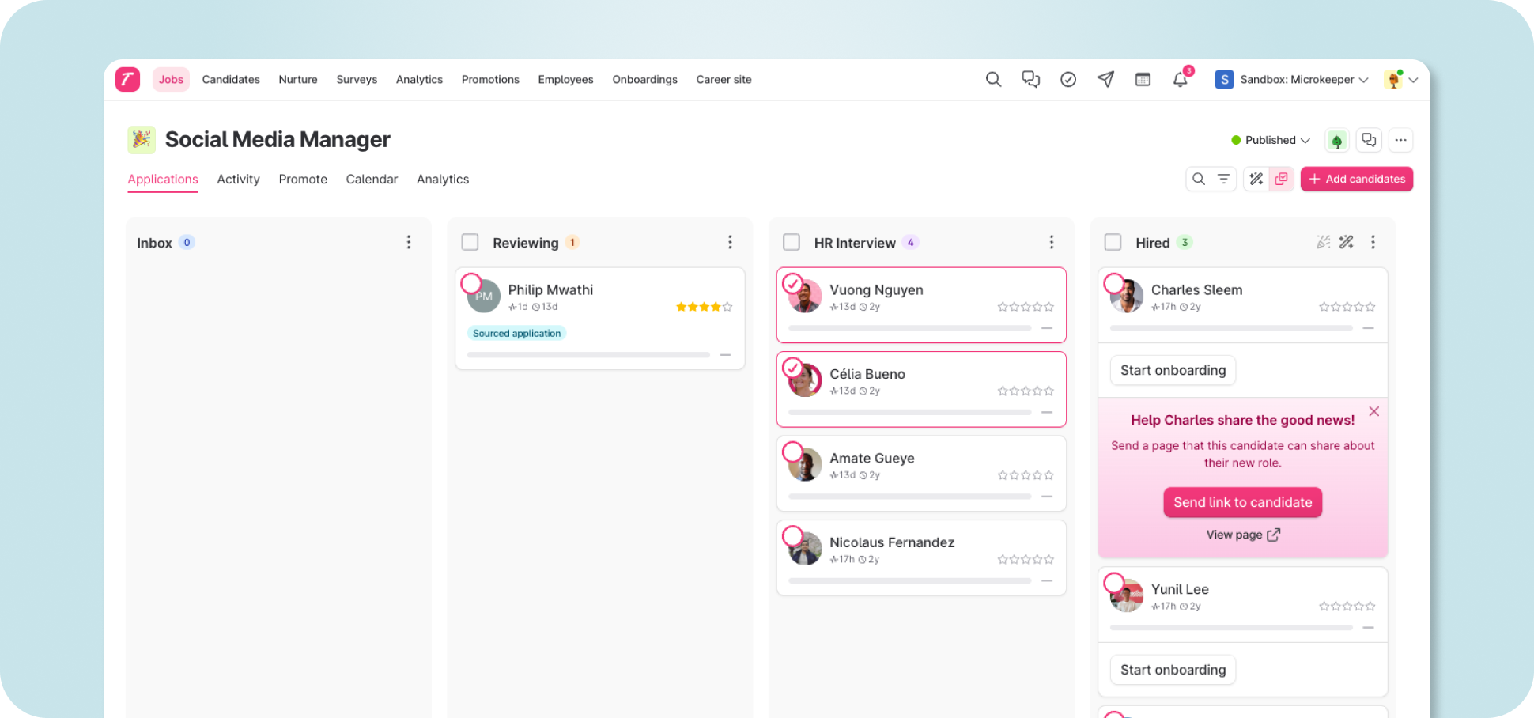Tick the Reviewing column select-all checkbox
This screenshot has height=718, width=1534.
click(x=470, y=242)
